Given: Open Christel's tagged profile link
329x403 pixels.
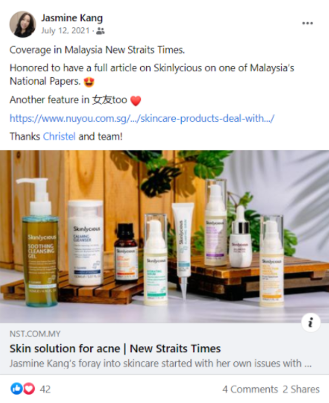Looking at the screenshot, I should 59,136.
